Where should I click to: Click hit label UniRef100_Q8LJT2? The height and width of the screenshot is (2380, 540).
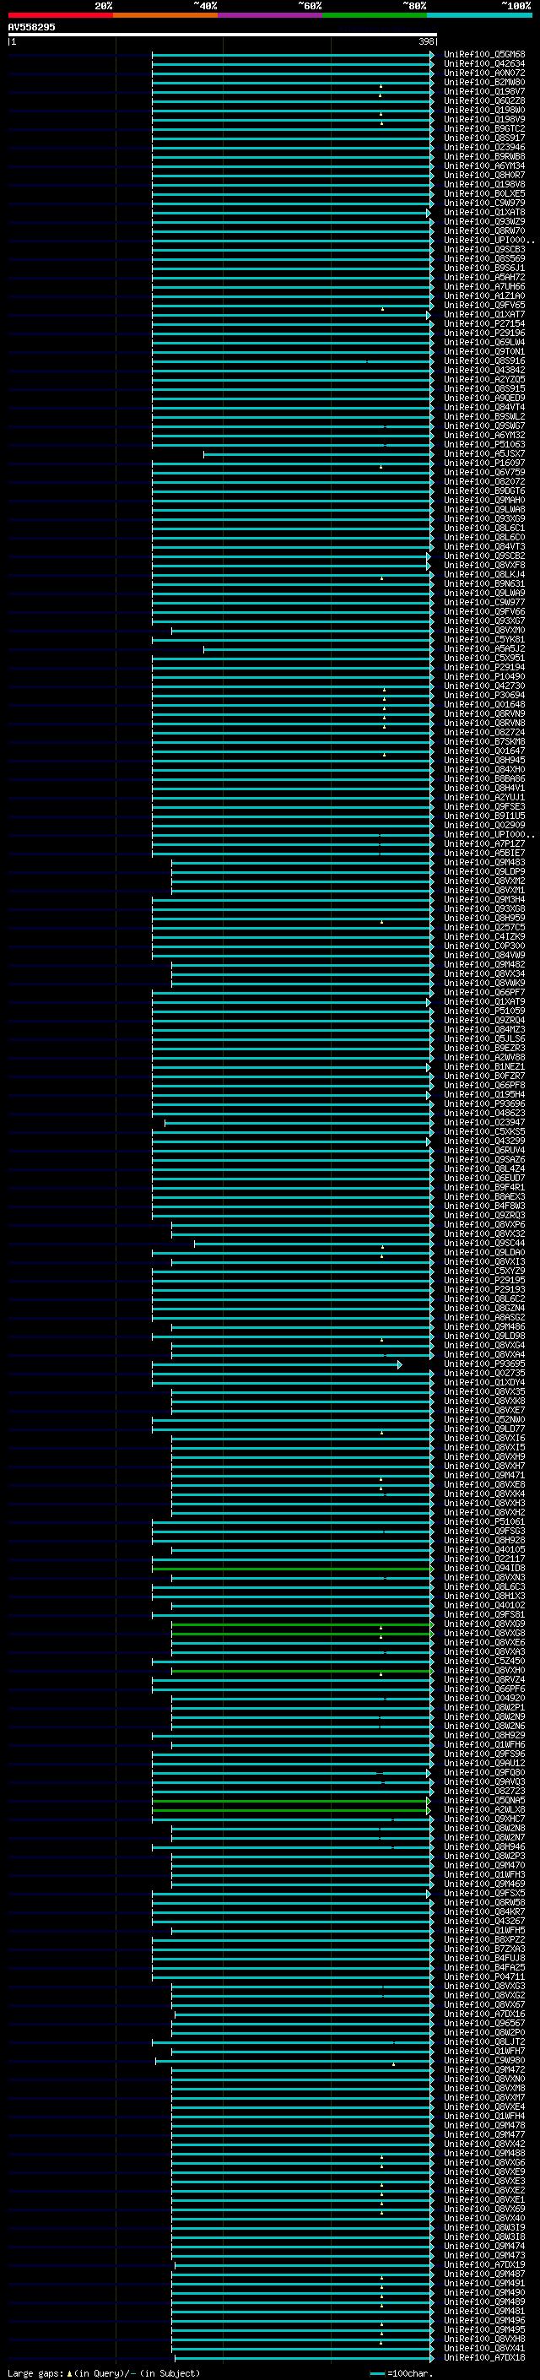pos(484,2041)
